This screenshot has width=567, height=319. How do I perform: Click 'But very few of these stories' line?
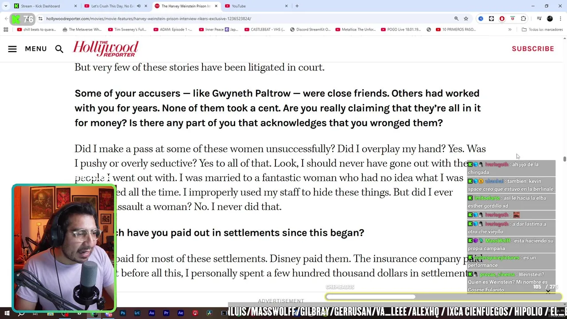pos(199,67)
